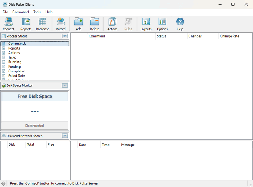Image resolution: width=253 pixels, height=187 pixels.
Task: Click the Help toolbar icon
Action: [180, 24]
